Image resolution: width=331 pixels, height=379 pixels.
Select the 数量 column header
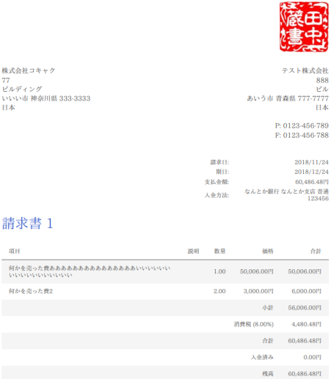click(x=220, y=251)
